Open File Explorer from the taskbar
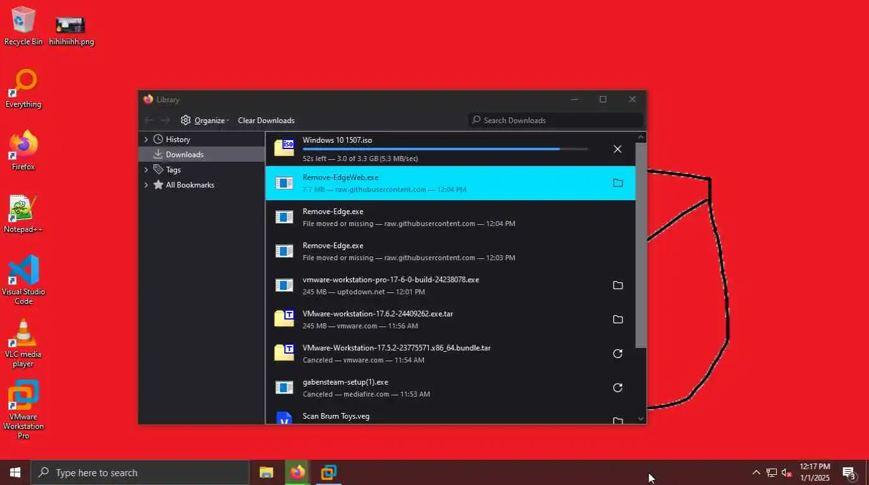Viewport: 869px width, 485px height. (x=267, y=472)
